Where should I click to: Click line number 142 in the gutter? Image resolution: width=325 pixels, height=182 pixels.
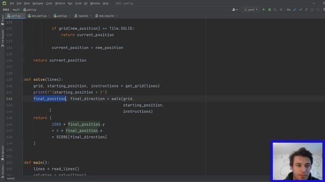tap(9, 99)
